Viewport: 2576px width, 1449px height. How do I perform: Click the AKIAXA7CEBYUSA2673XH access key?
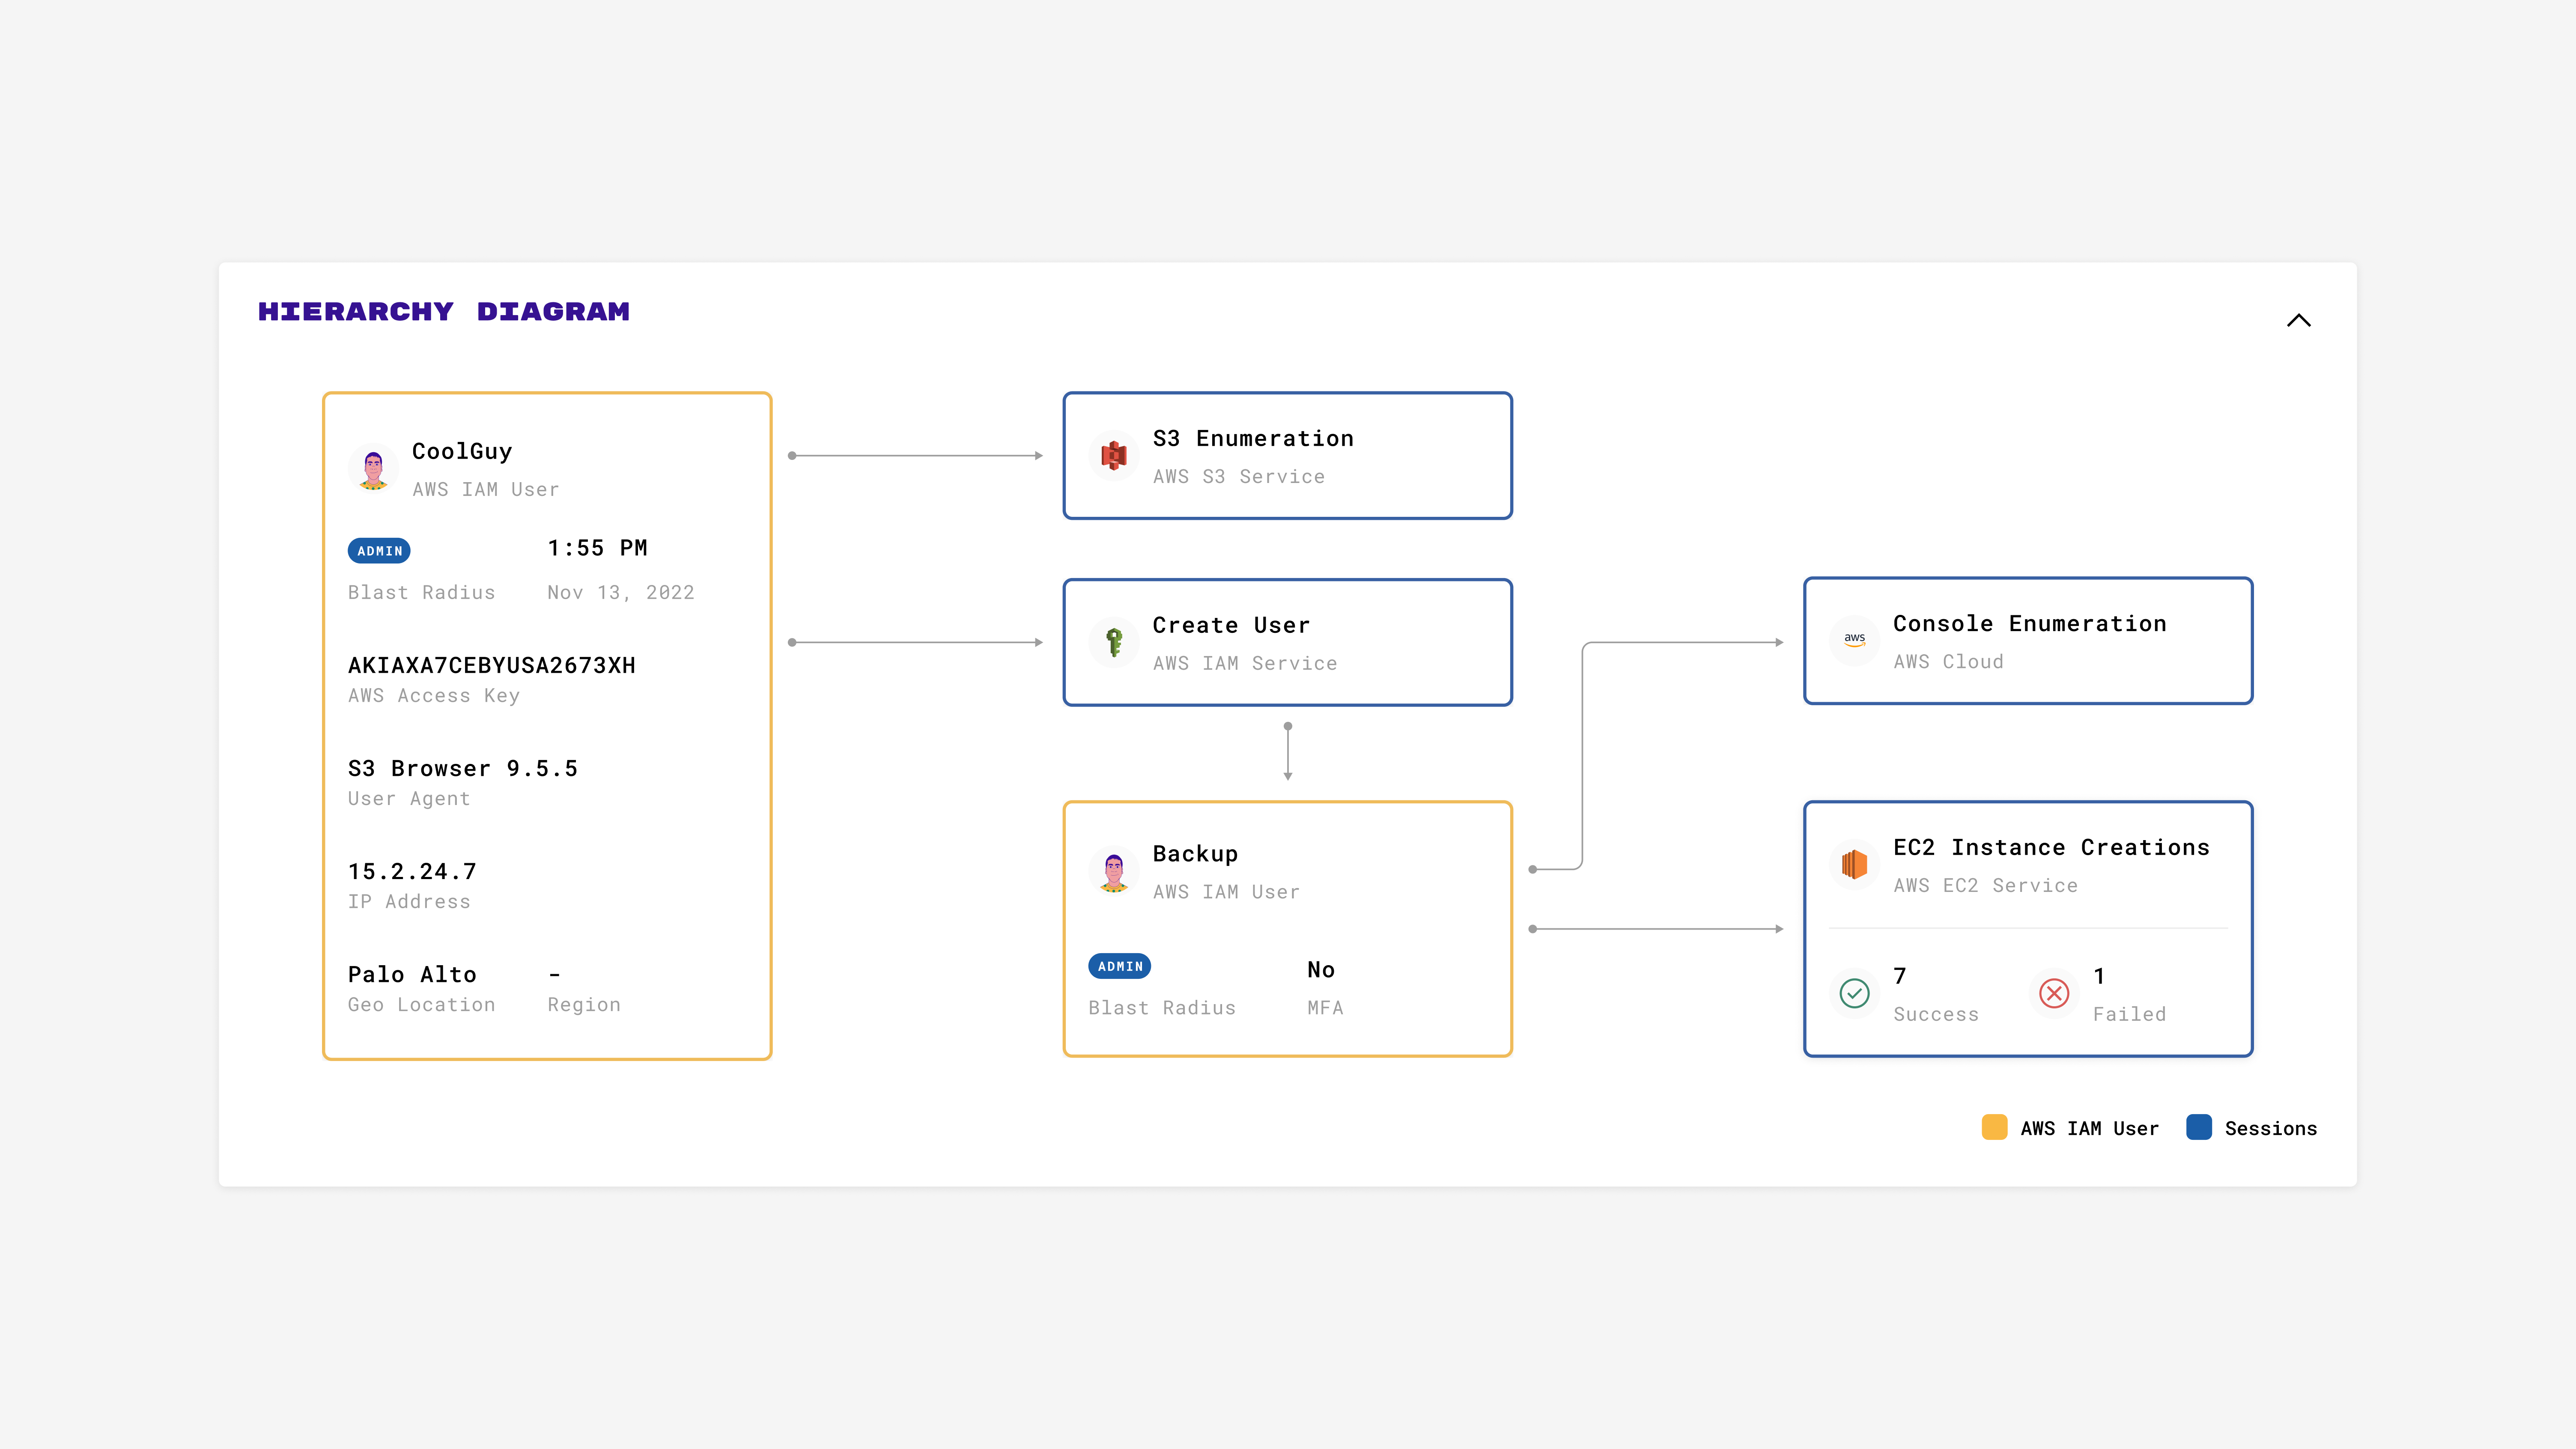pos(491,665)
